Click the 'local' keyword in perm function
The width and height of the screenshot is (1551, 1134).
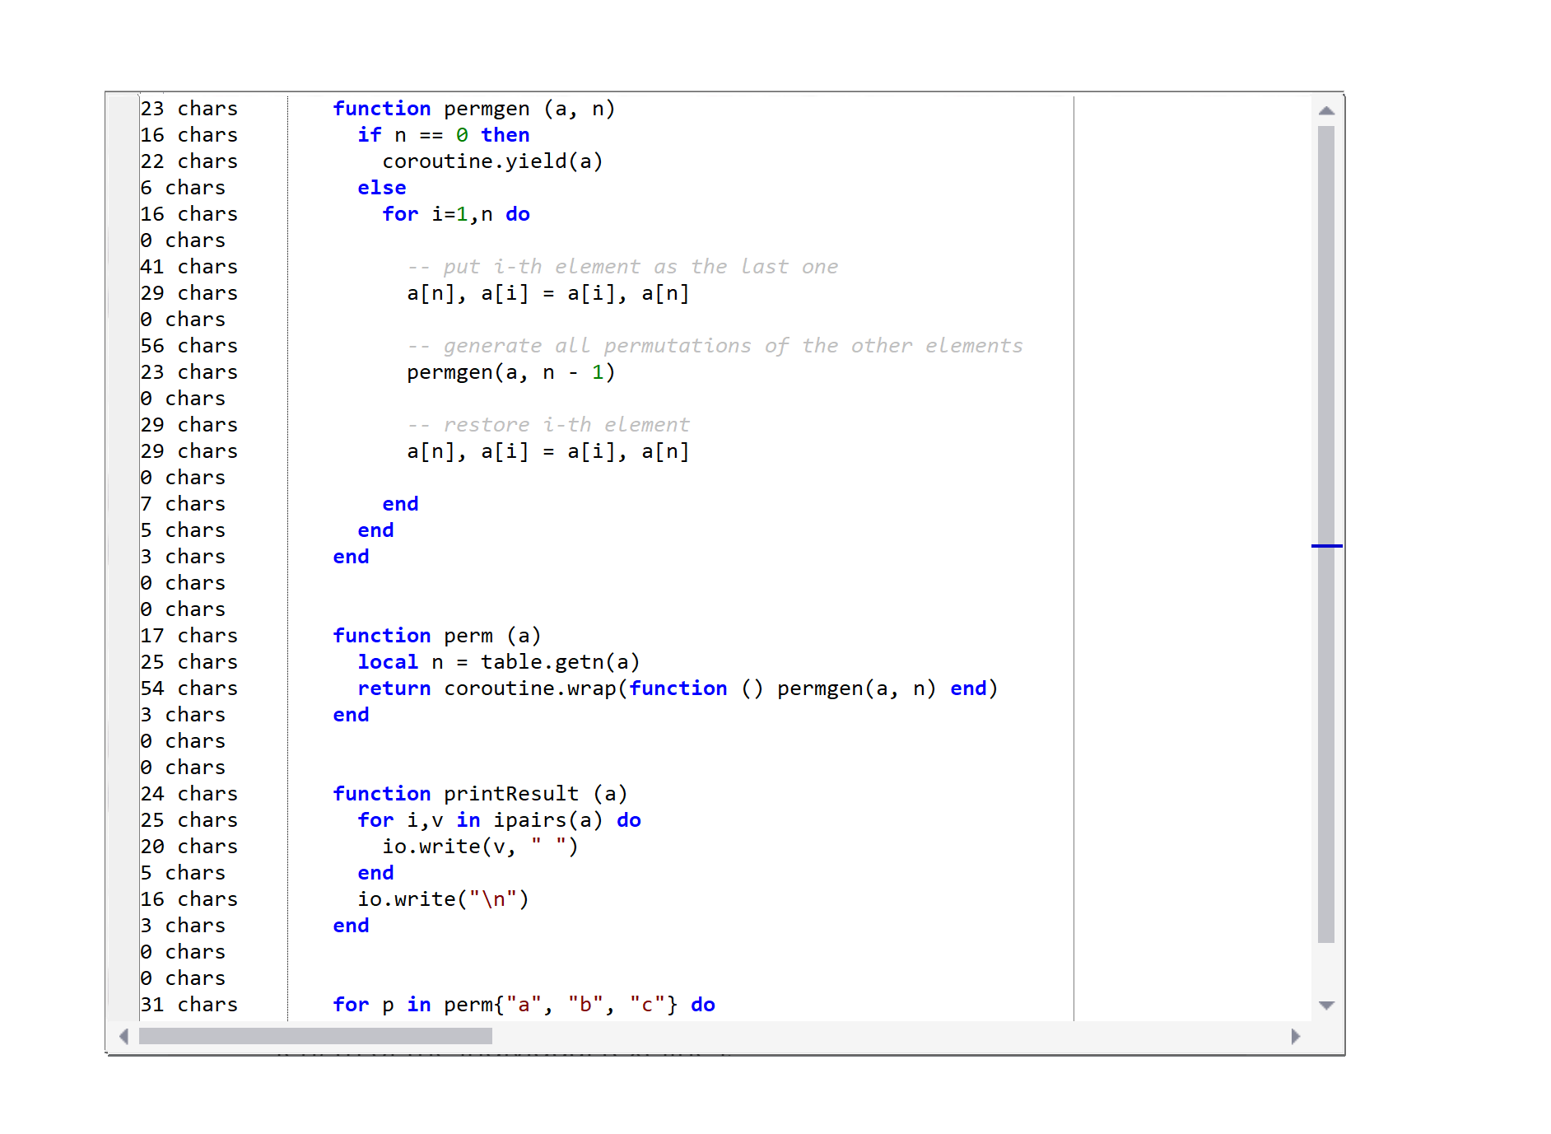(x=387, y=661)
